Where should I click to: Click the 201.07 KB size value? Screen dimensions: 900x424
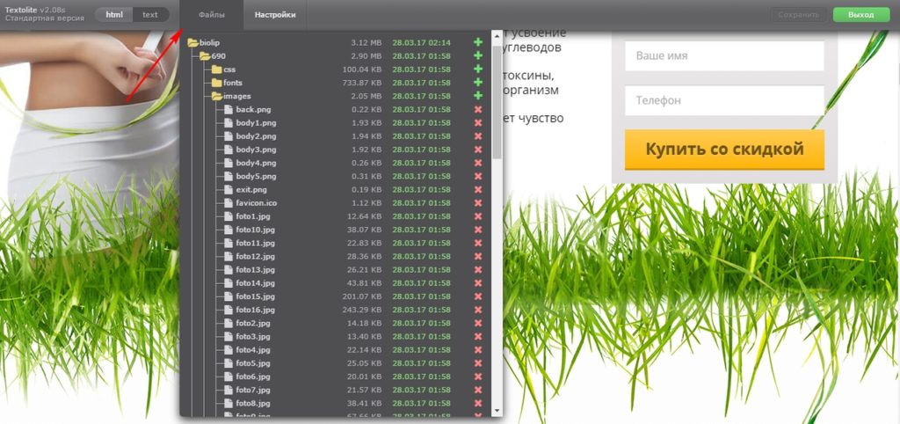(361, 296)
